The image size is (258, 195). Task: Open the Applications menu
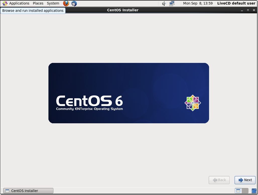click(16, 3)
